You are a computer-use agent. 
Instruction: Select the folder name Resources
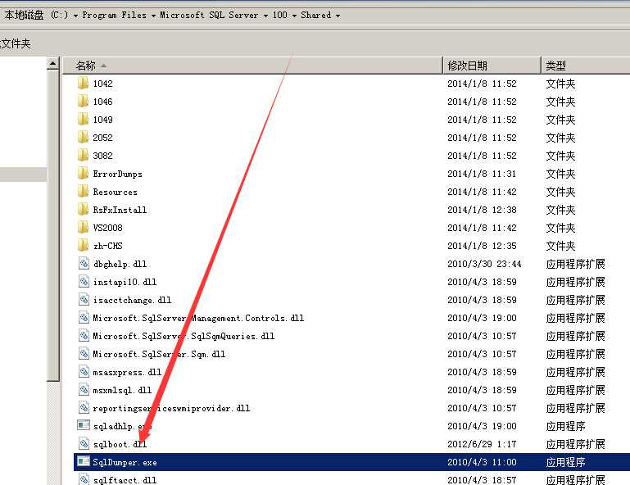point(115,192)
